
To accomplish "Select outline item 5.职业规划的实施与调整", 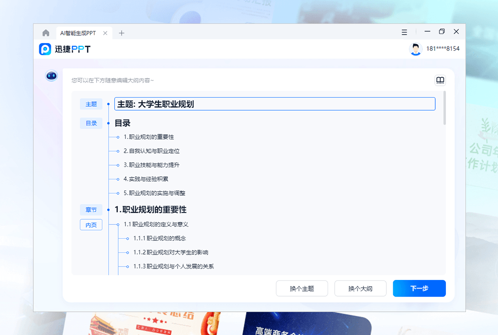I will click(x=154, y=193).
